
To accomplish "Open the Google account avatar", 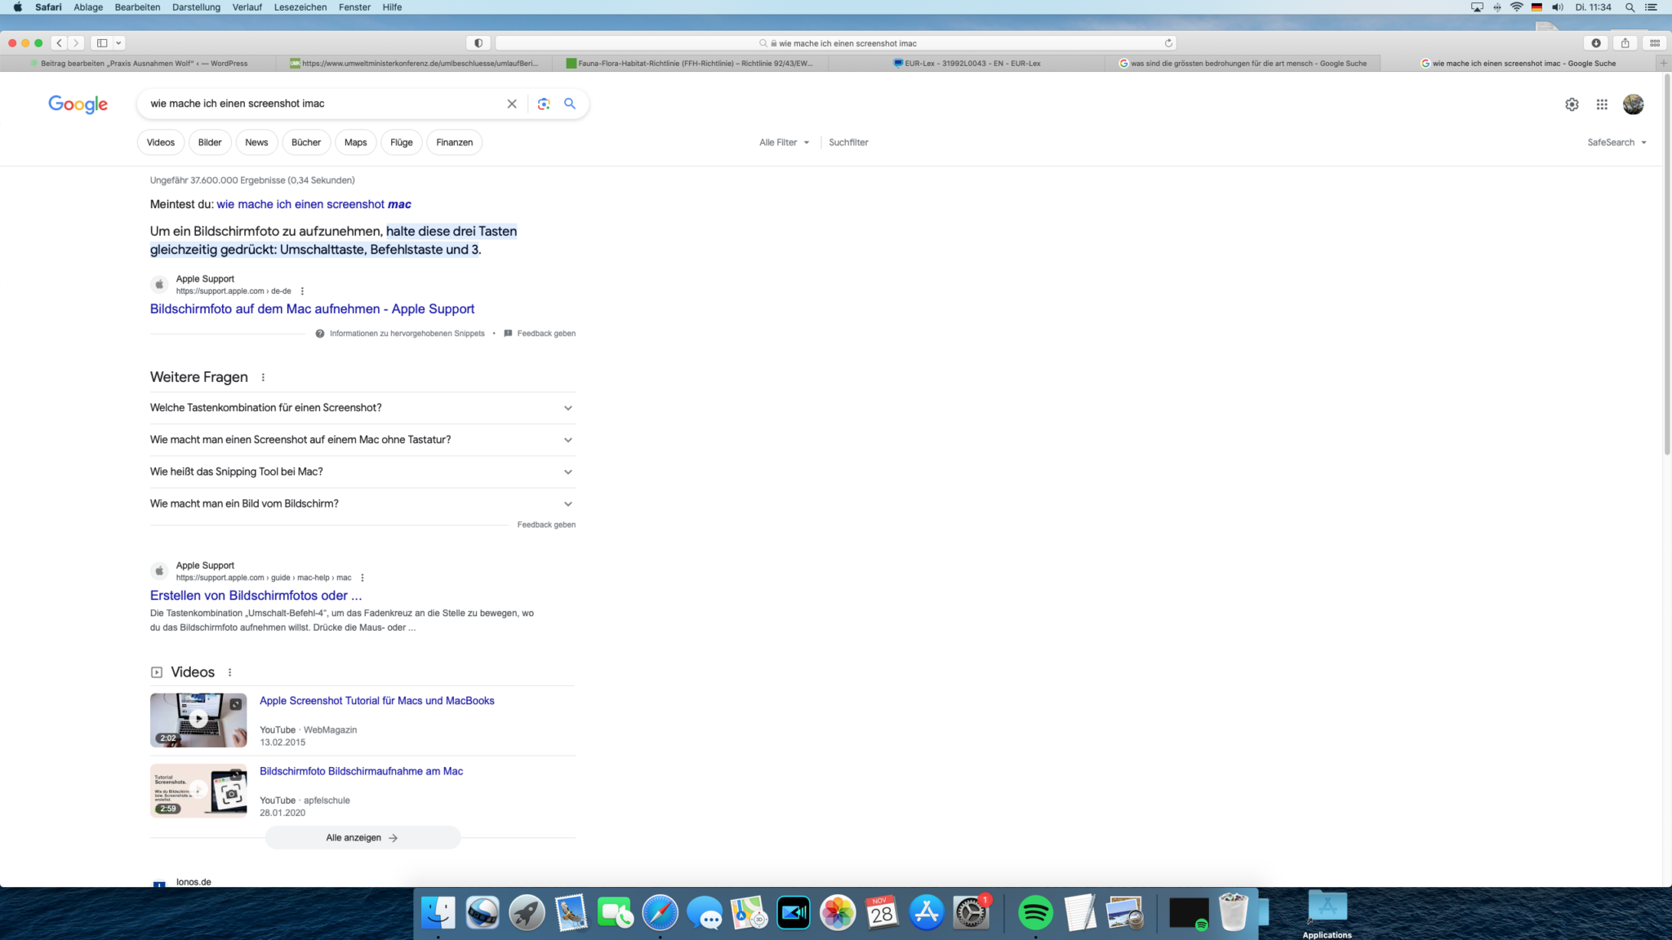I will click(x=1633, y=104).
